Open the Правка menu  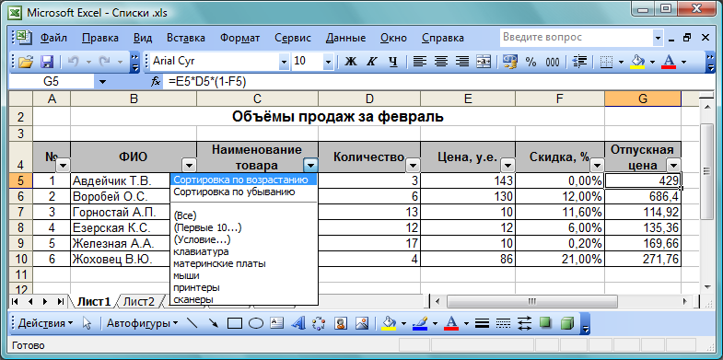(x=100, y=38)
